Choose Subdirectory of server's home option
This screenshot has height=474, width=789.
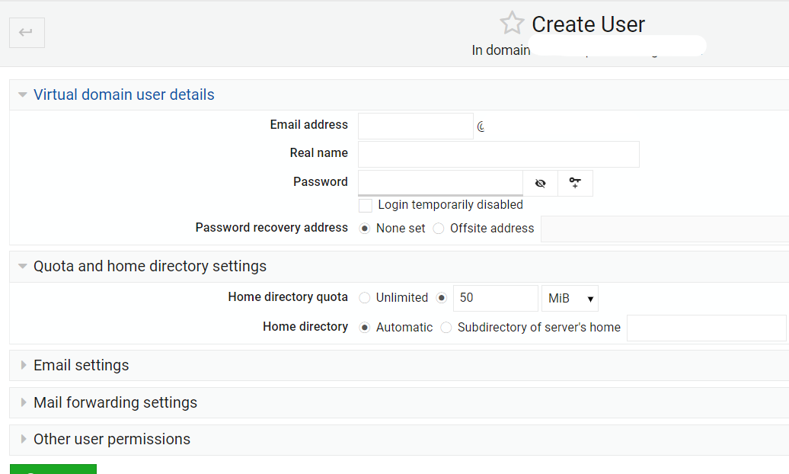coord(446,328)
